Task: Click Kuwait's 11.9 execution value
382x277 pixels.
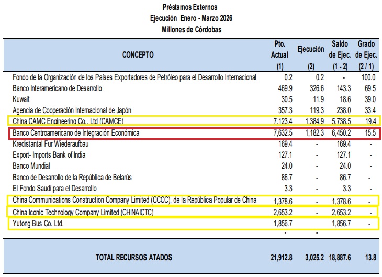Action: click(318, 99)
